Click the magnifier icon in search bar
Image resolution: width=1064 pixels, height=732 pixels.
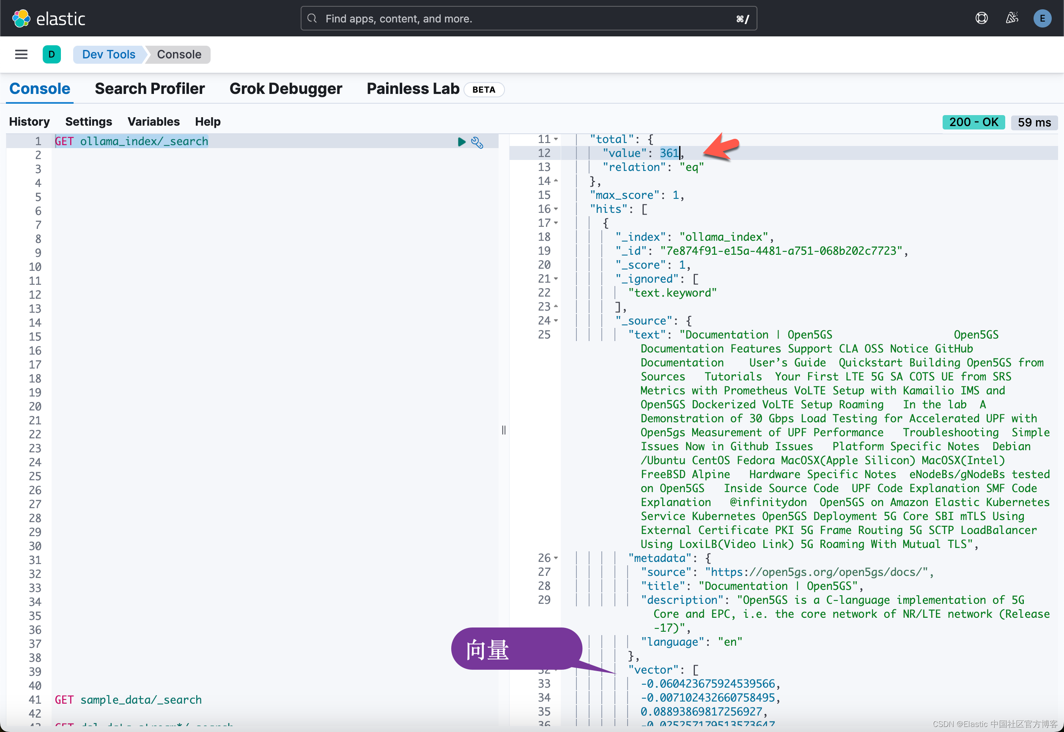click(x=312, y=18)
